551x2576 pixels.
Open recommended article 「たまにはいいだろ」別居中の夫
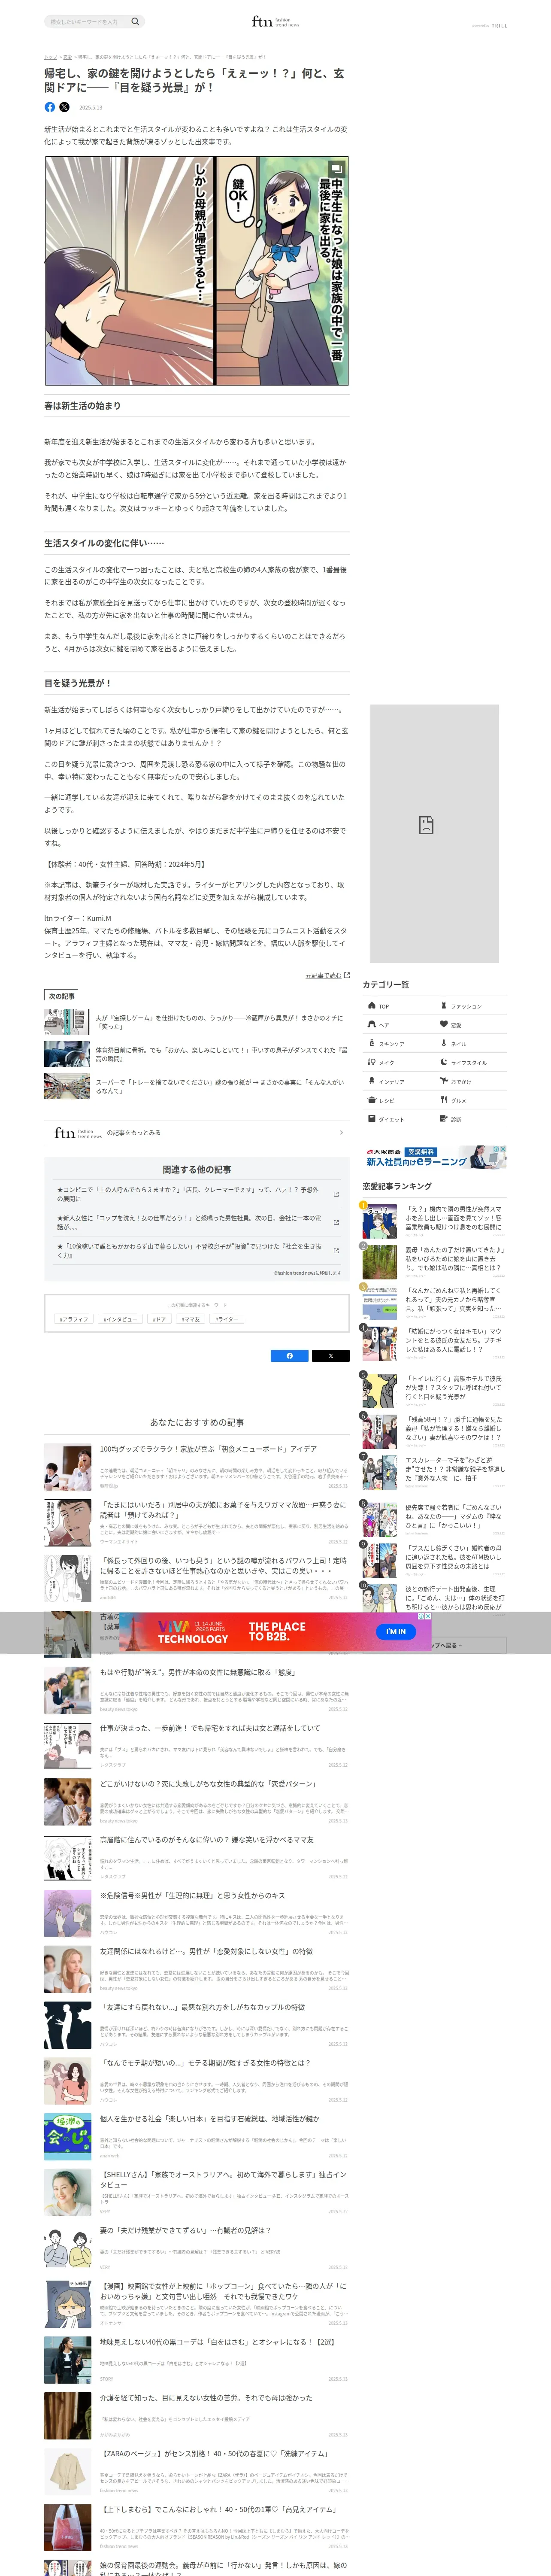[x=197, y=1523]
